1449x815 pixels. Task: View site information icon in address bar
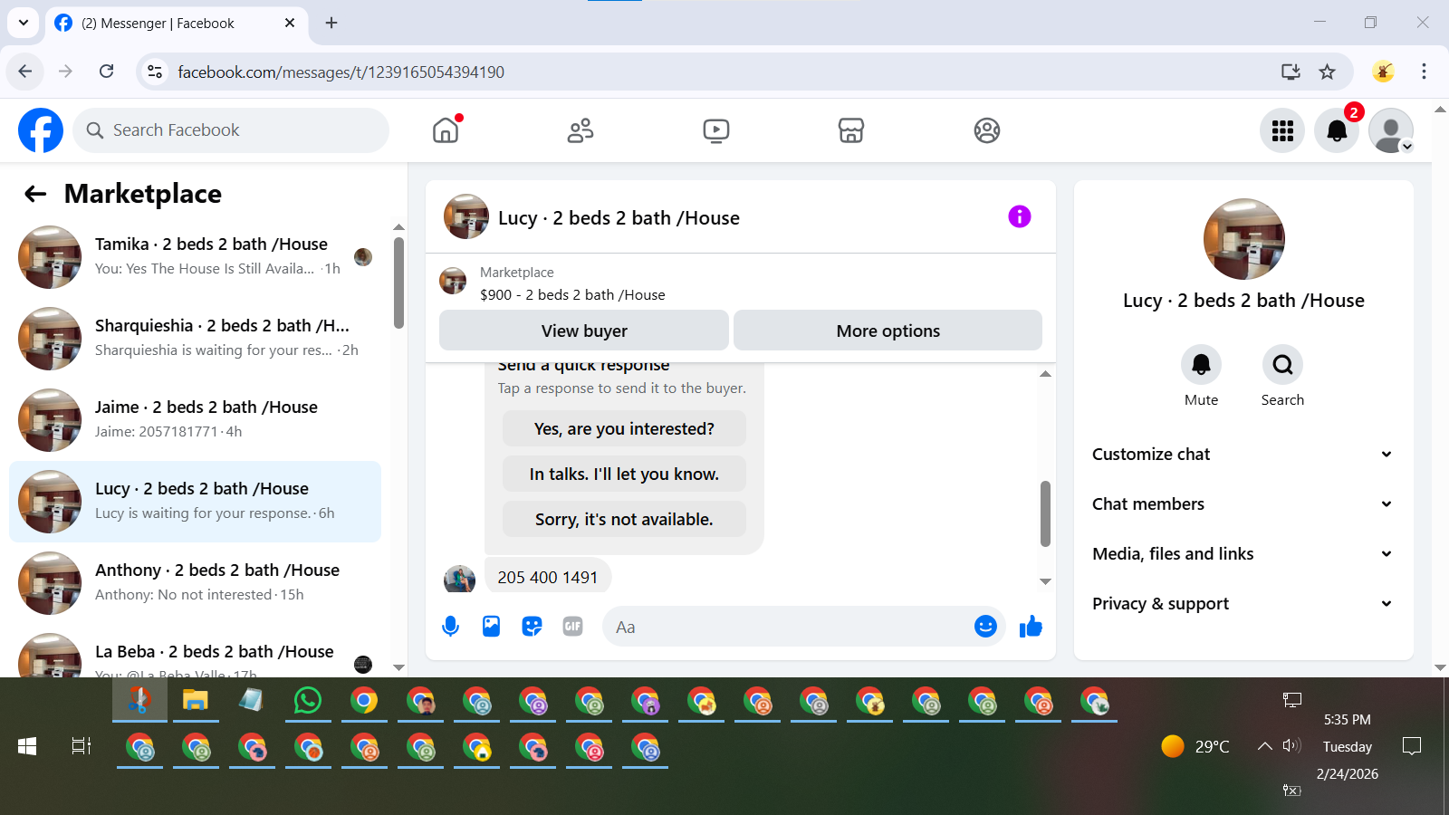(x=155, y=72)
